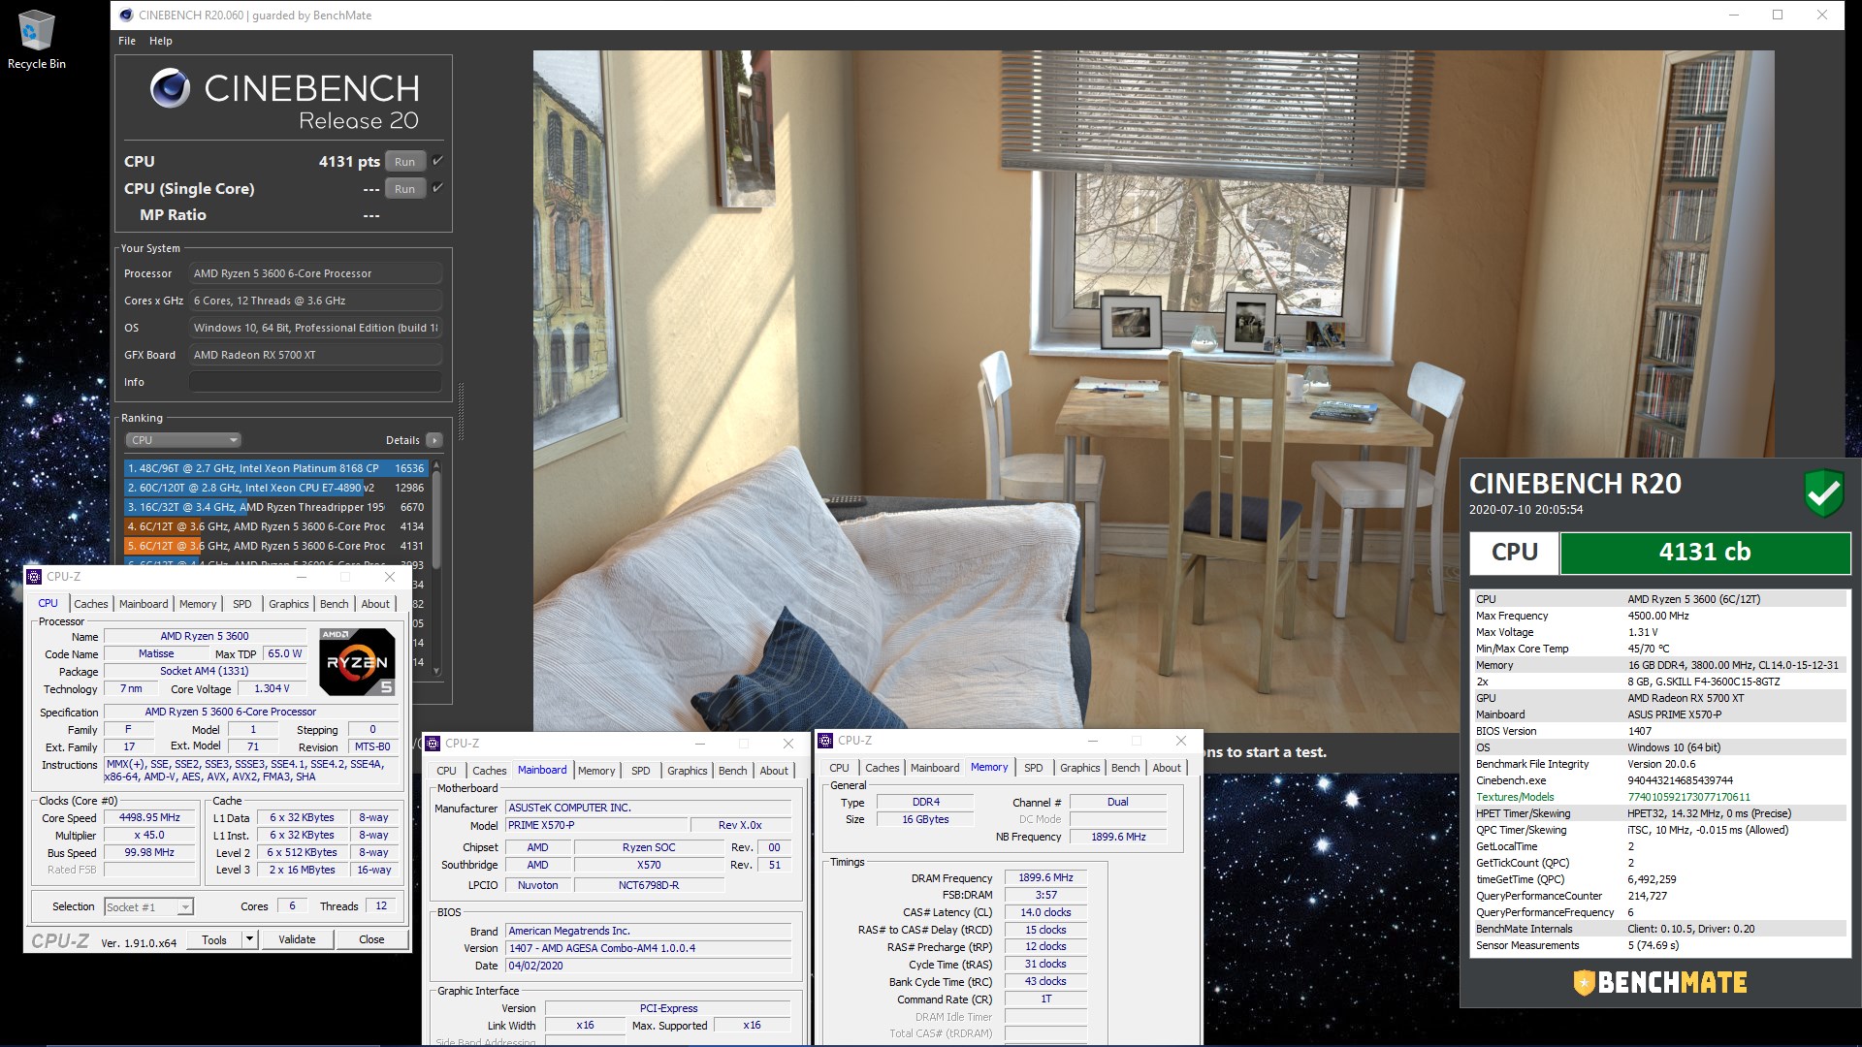Click the BenchMate logo at panel bottom
Screen dimensions: 1862x1047
point(1659,983)
